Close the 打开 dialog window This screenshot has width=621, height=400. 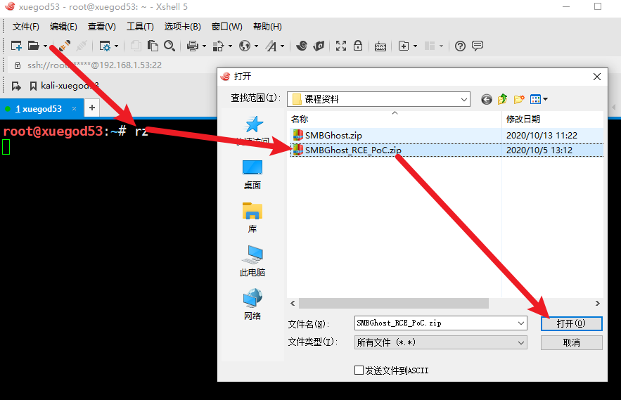coord(597,77)
